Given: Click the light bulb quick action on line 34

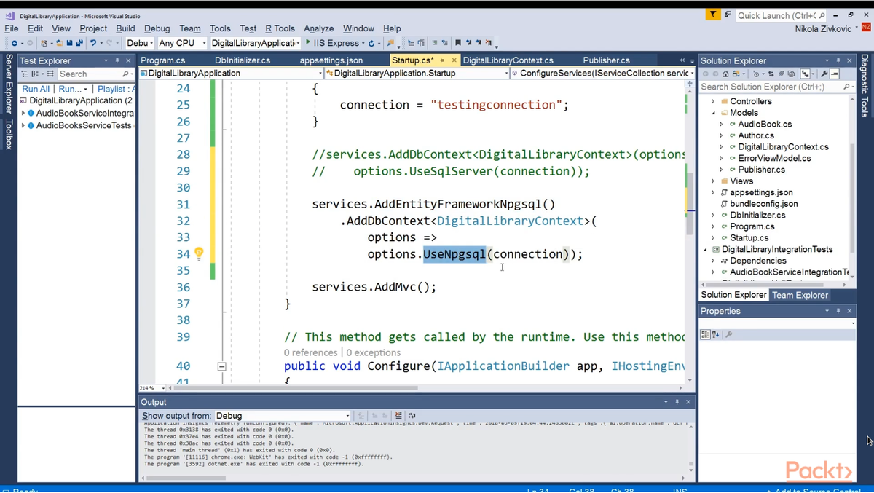Looking at the screenshot, I should (199, 253).
